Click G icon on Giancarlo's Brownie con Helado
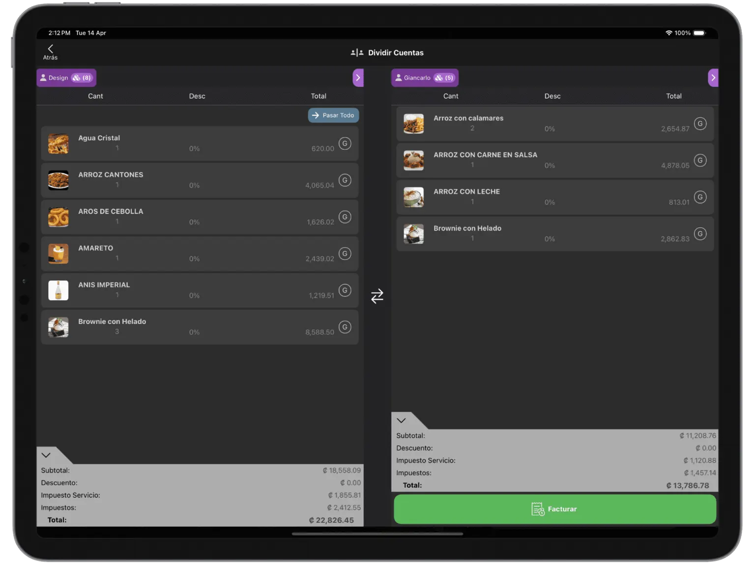 click(x=700, y=234)
